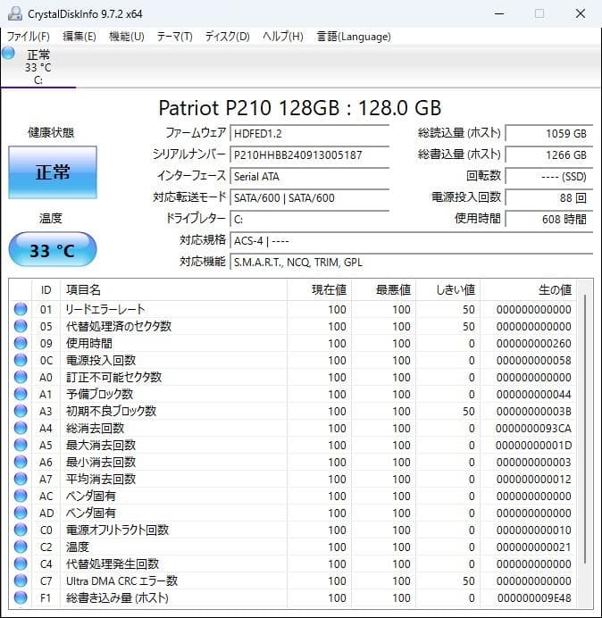Screen dimensions: 602x618
Task: Click the 総書込量 value 1266 GB
Action: point(549,154)
